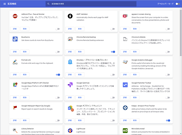Open details for AMP Validator
Viewport: 182px width, 135px height.
pyautogui.click(x=70, y=29)
